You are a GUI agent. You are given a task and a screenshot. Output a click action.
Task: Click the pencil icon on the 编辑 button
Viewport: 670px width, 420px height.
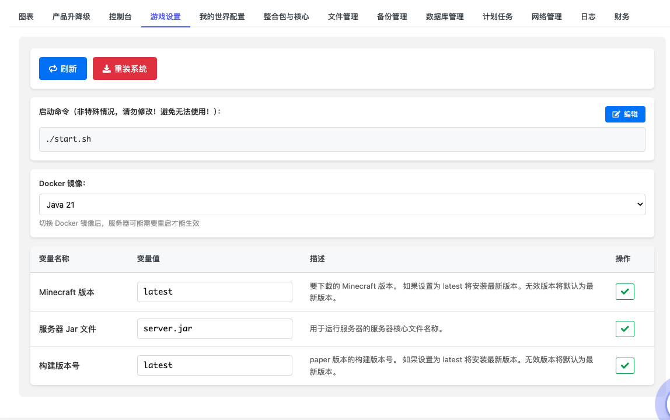pos(617,114)
